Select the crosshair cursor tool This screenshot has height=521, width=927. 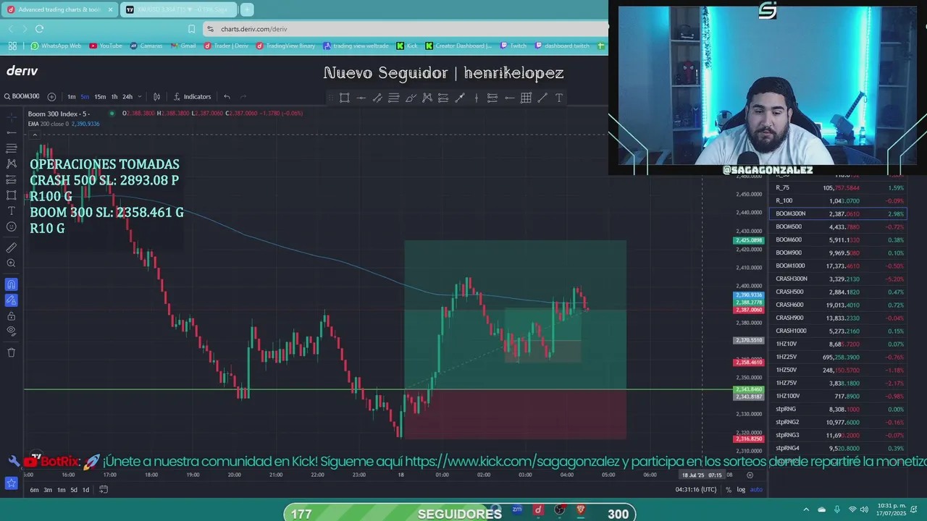click(x=11, y=117)
